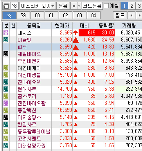Click the right arrow field scroll button
Screen dimensions: 142x151
(x=139, y=16)
